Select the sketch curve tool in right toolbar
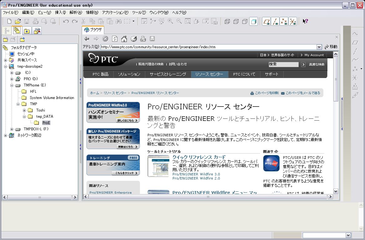Viewport: 365px width, 240px height. pos(355,34)
